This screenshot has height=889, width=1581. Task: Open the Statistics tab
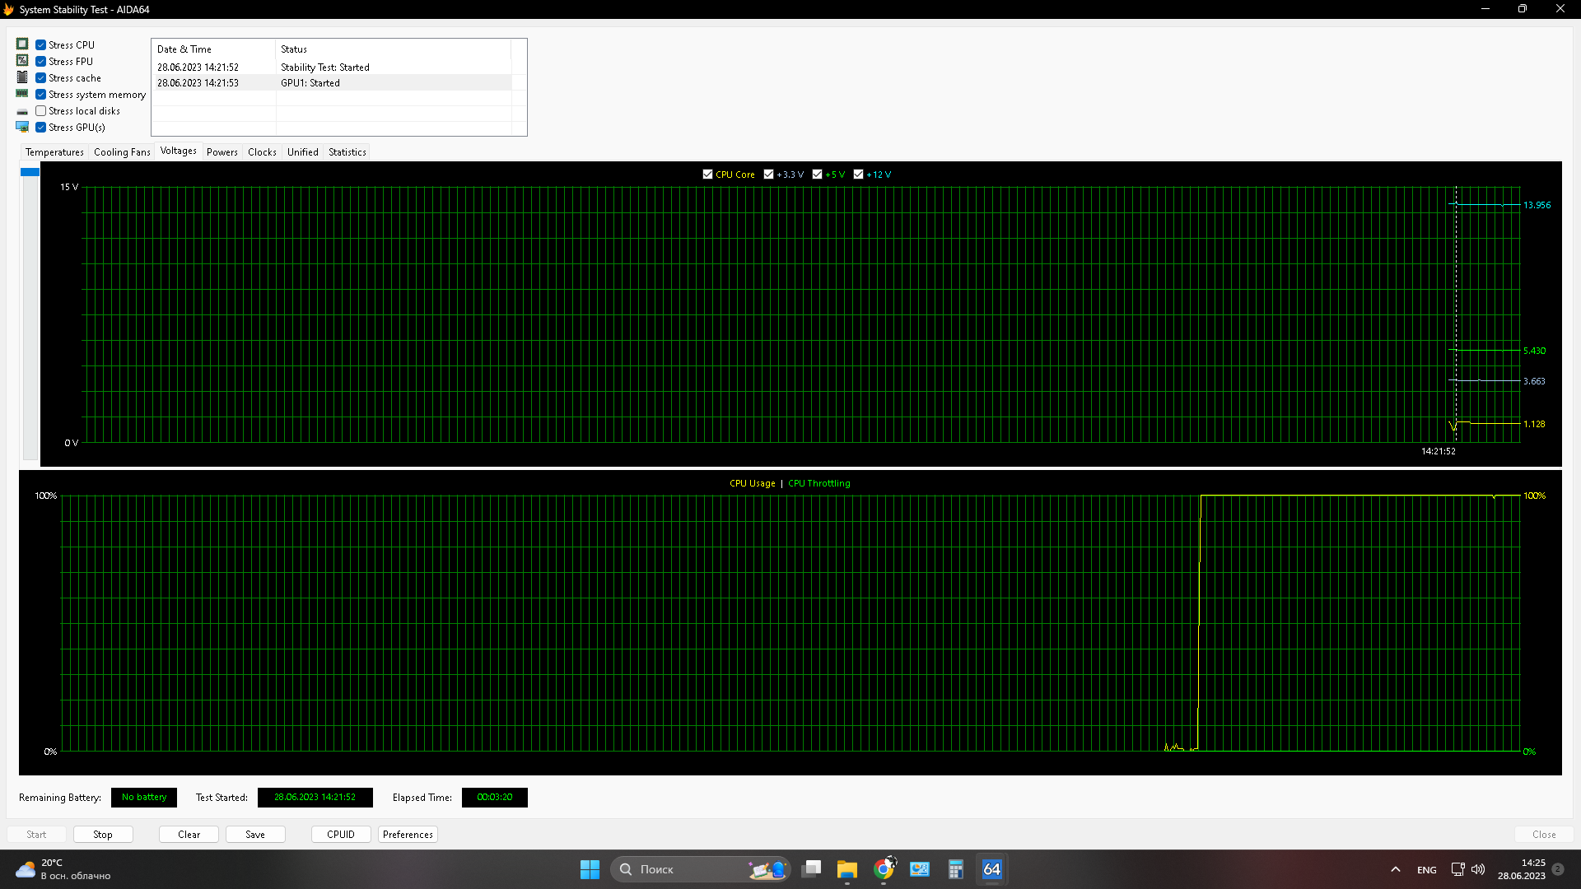[347, 152]
